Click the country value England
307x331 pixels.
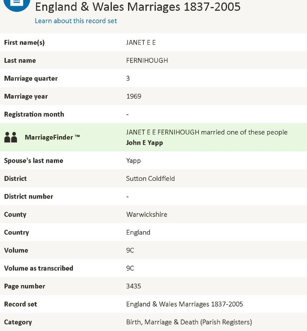[x=138, y=233]
